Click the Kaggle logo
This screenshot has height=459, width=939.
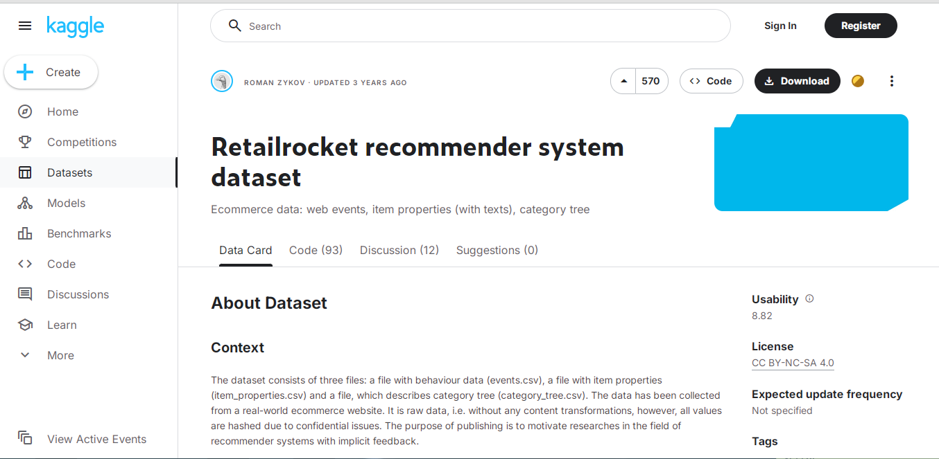pos(75,27)
